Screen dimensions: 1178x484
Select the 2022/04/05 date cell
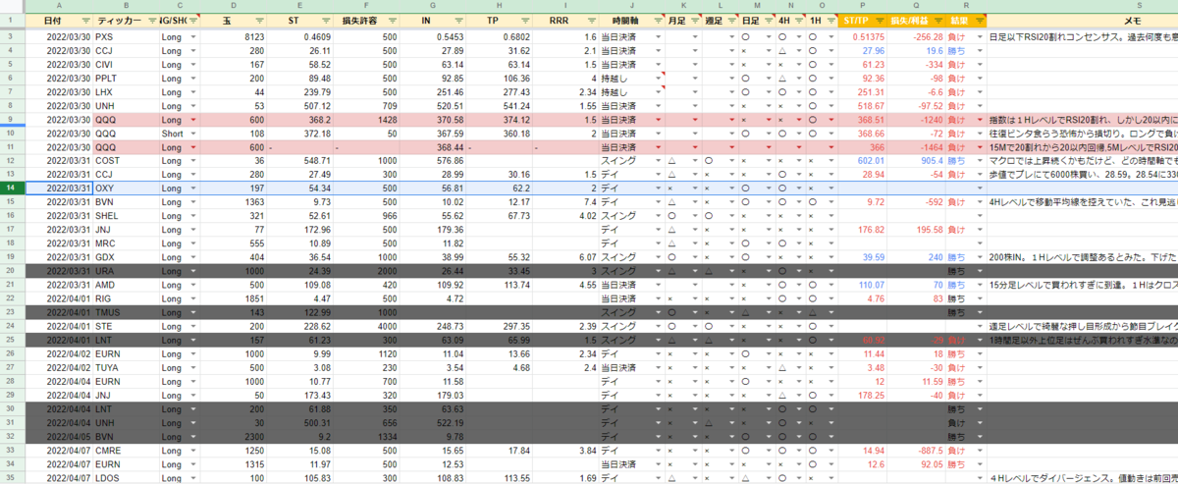58,435
